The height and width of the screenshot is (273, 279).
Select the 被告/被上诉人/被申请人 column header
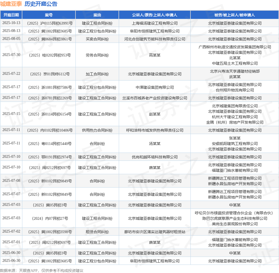(x=235, y=15)
